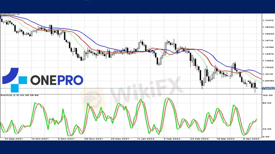Select the 4 Nov 2021 date marker
The image size is (275, 154).
[x=66, y=139]
